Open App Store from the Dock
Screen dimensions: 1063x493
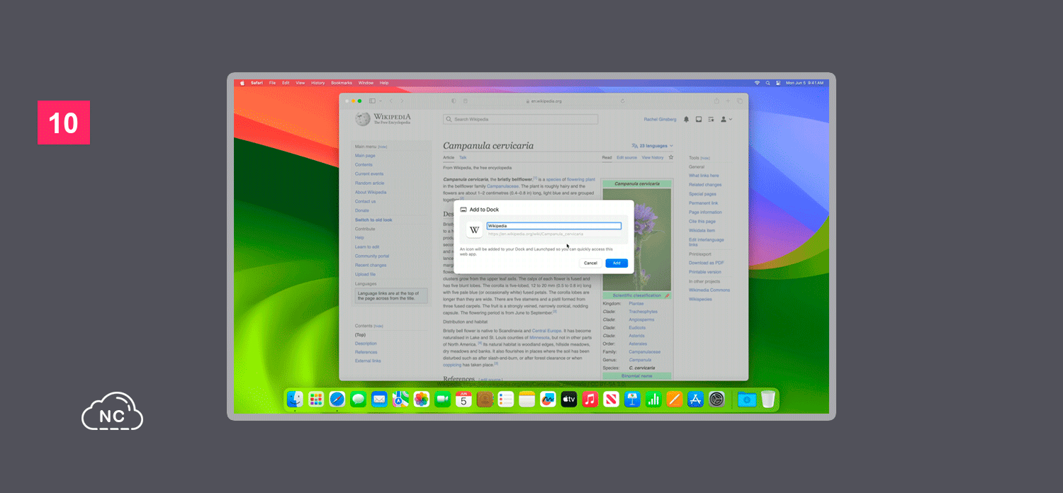click(x=695, y=399)
